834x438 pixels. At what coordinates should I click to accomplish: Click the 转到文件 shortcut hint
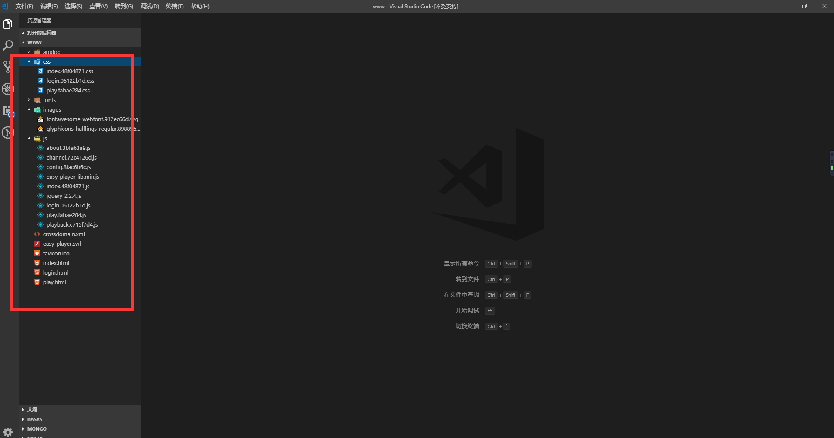468,279
